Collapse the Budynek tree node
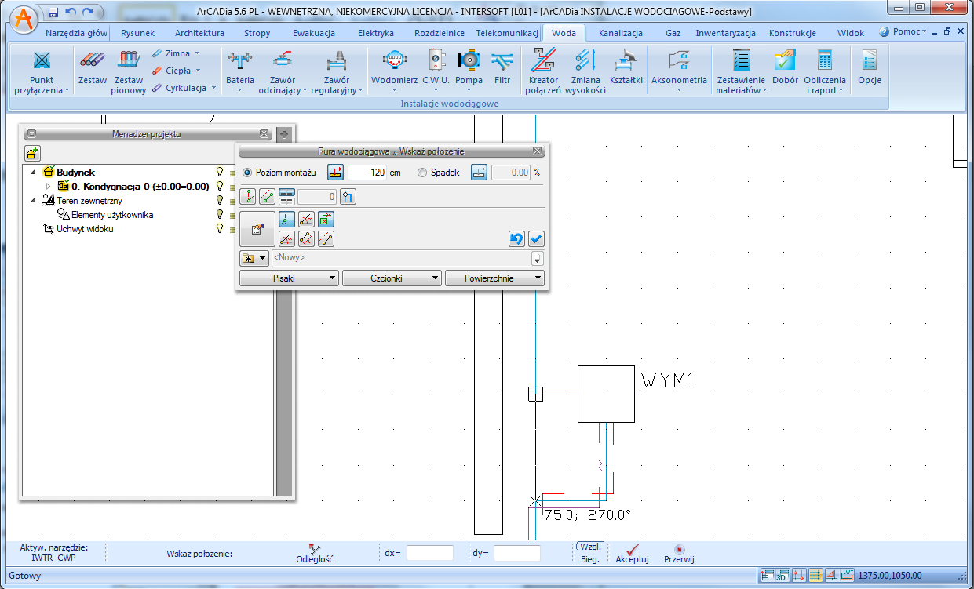 pos(34,172)
